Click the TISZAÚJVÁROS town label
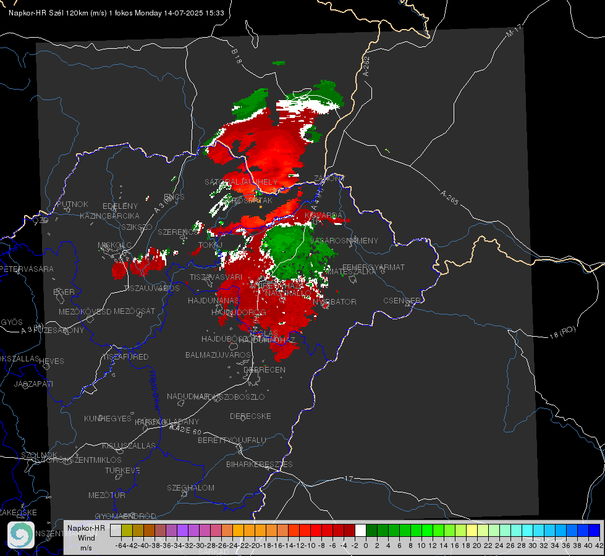Viewport: 605px width, 556px height. pyautogui.click(x=151, y=289)
